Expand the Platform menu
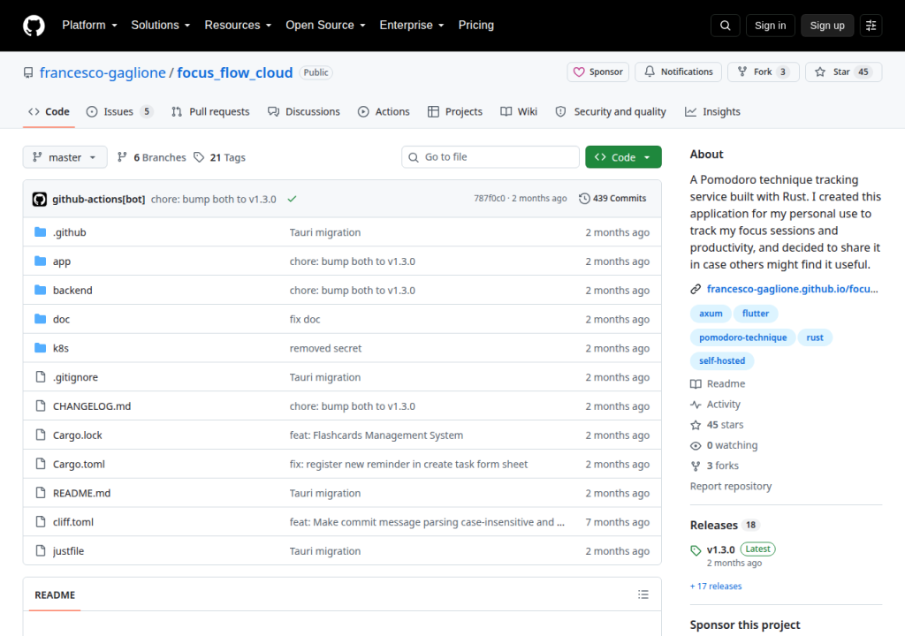This screenshot has height=636, width=905. [x=89, y=26]
